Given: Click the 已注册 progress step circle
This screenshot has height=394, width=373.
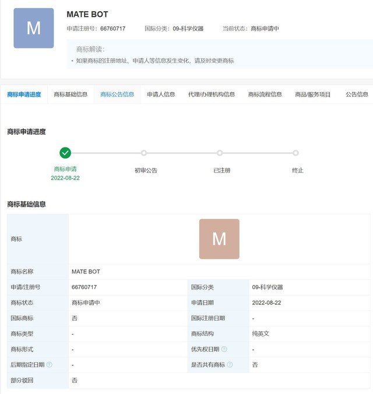Looking at the screenshot, I should pos(220,153).
